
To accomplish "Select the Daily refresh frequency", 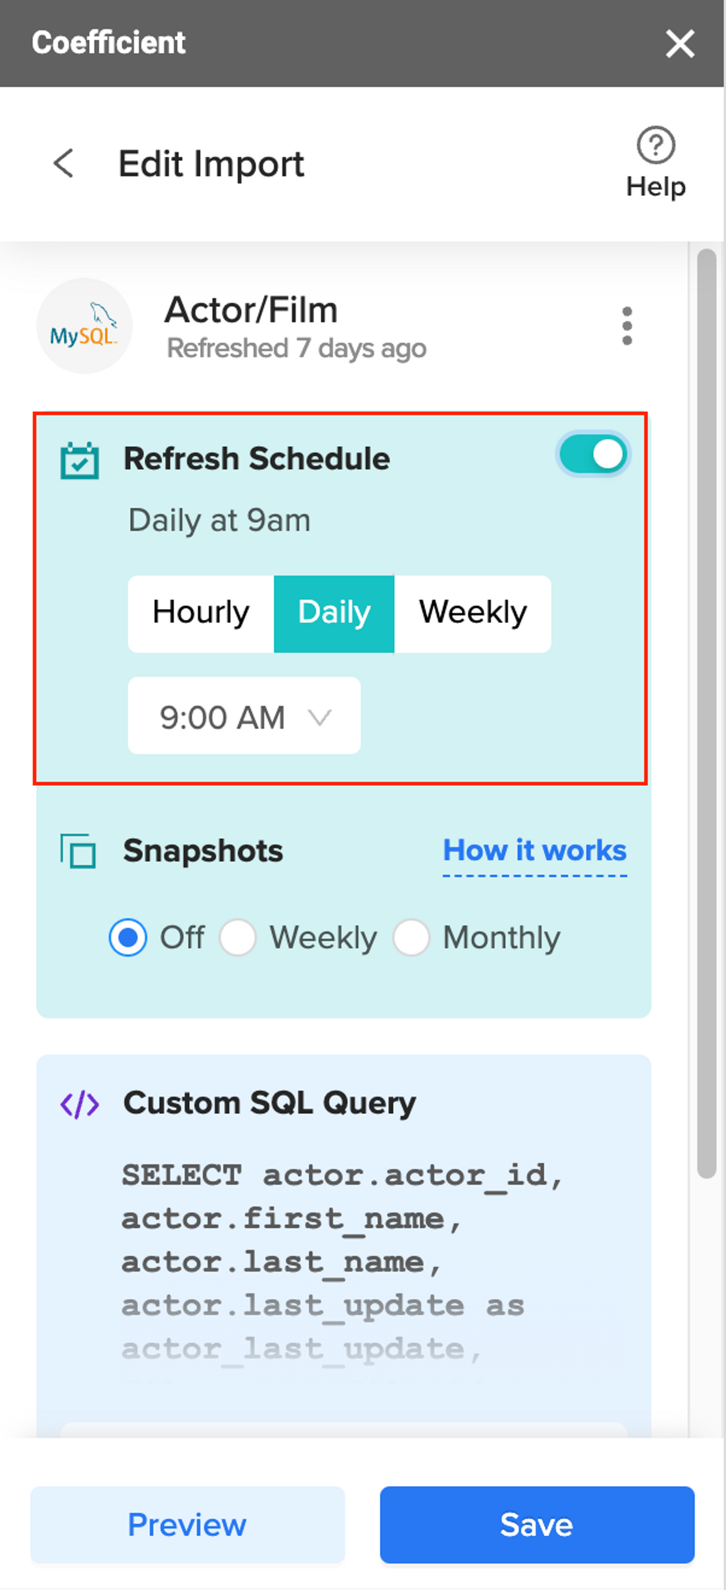I will click(334, 614).
